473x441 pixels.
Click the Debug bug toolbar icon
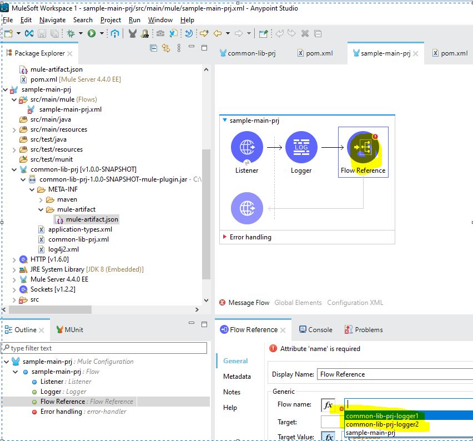(71, 34)
